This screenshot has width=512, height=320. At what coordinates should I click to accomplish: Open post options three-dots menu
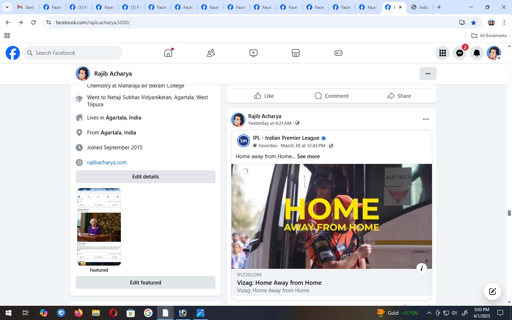coord(426,119)
